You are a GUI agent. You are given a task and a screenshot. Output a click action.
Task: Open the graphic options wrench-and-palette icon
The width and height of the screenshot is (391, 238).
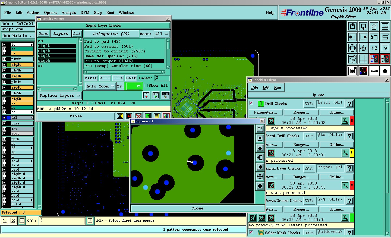[352, 59]
